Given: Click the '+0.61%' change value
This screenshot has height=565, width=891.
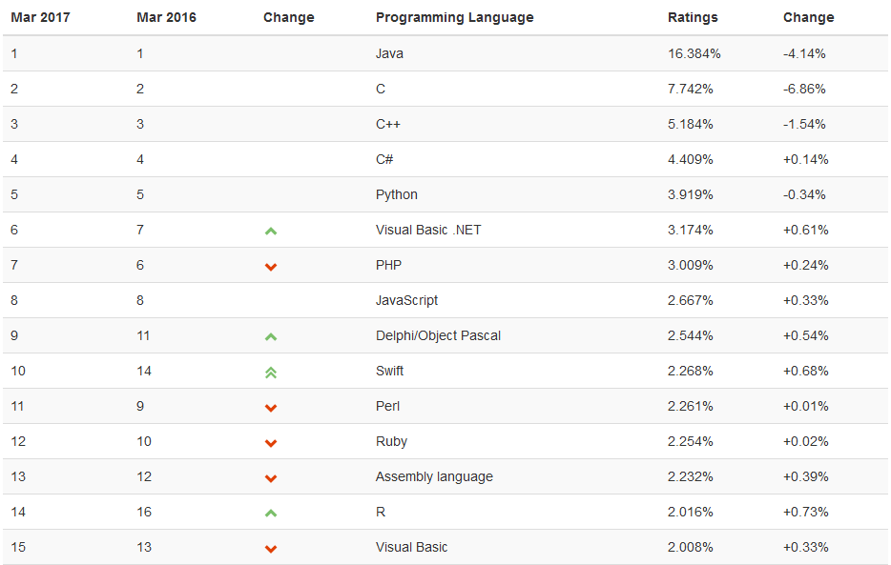Looking at the screenshot, I should pos(806,230).
